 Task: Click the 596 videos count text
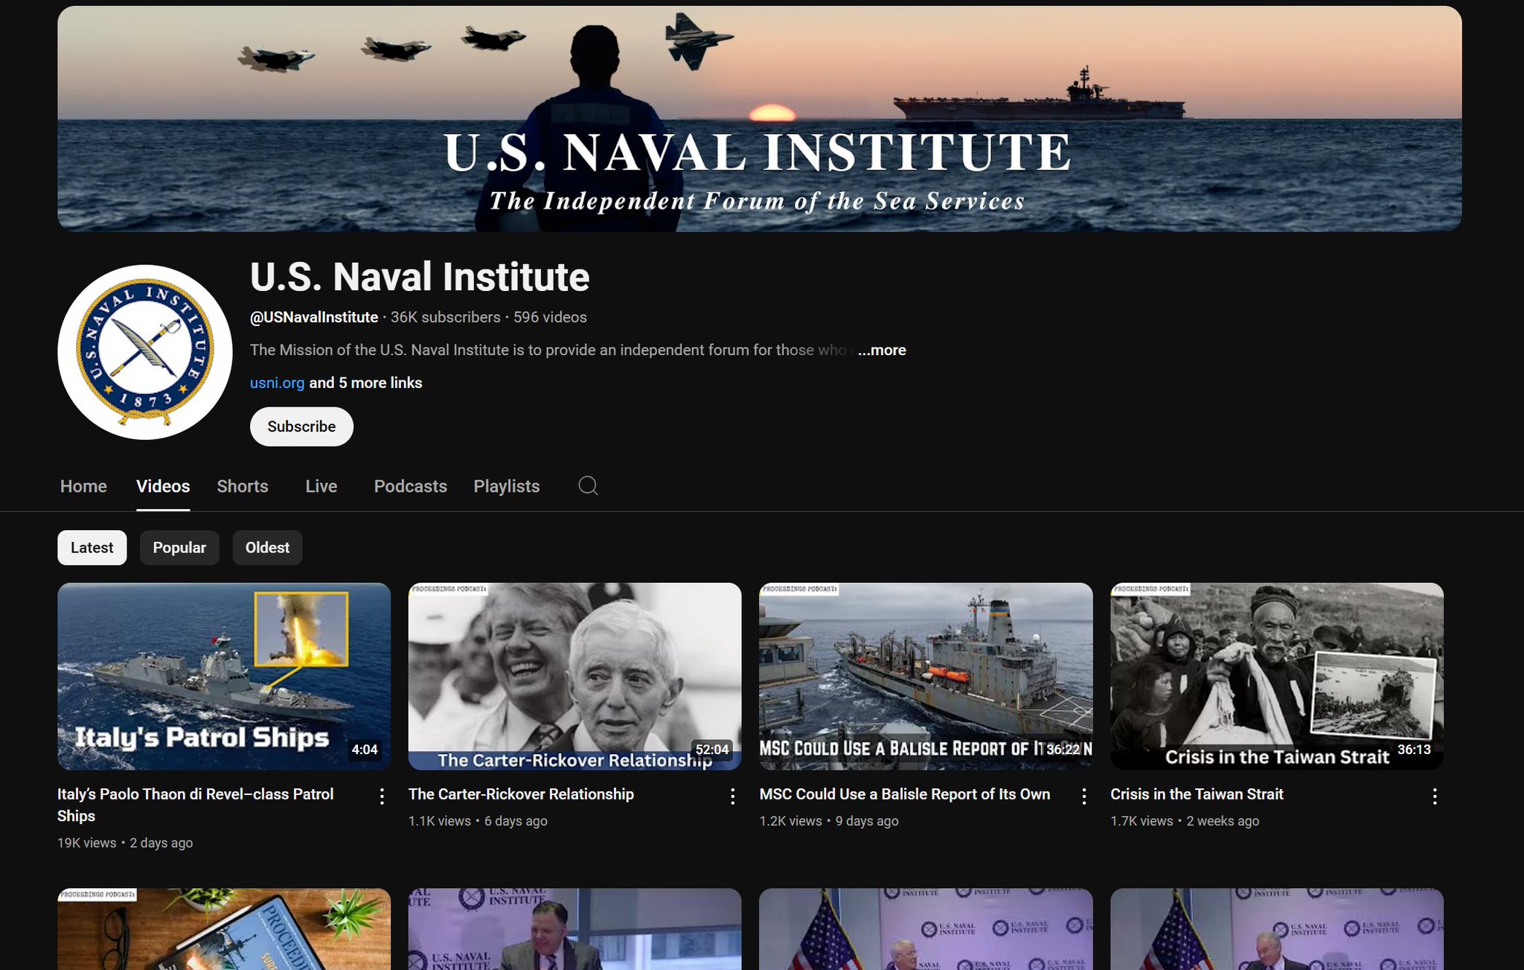[x=550, y=317]
